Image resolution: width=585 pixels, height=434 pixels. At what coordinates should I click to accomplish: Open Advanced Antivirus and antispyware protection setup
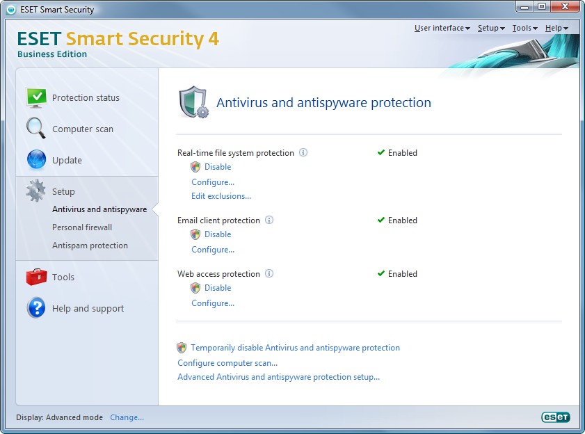click(278, 377)
